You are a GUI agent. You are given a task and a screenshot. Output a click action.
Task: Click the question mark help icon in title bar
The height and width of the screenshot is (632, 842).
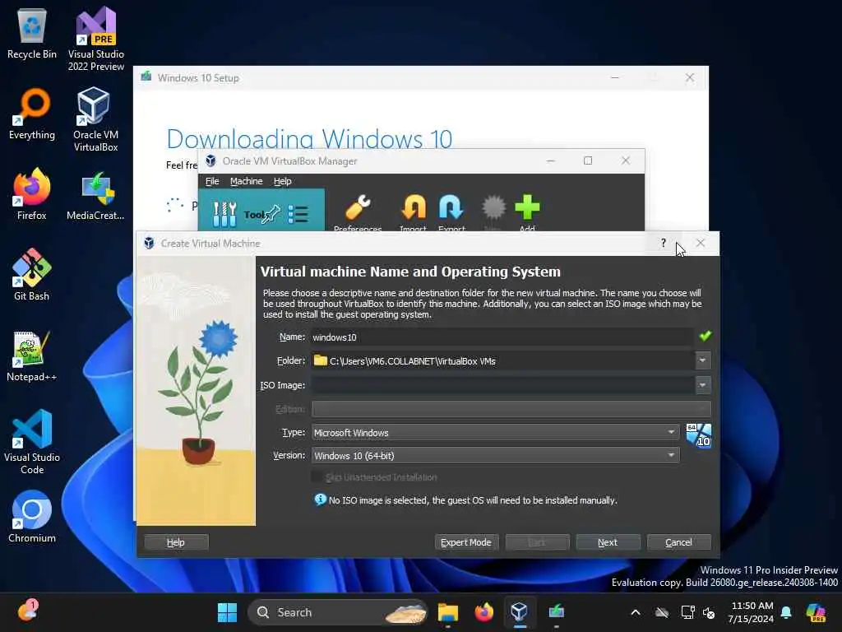[x=664, y=243]
